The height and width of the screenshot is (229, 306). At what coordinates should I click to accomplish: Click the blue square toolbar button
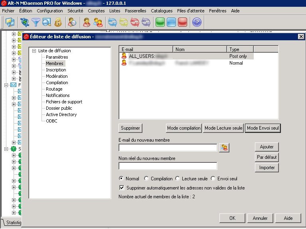coord(171,22)
